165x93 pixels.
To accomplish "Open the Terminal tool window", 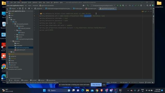I will (x=33, y=80).
